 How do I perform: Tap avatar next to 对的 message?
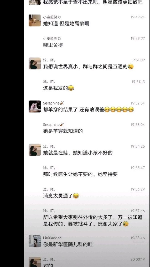35,262
